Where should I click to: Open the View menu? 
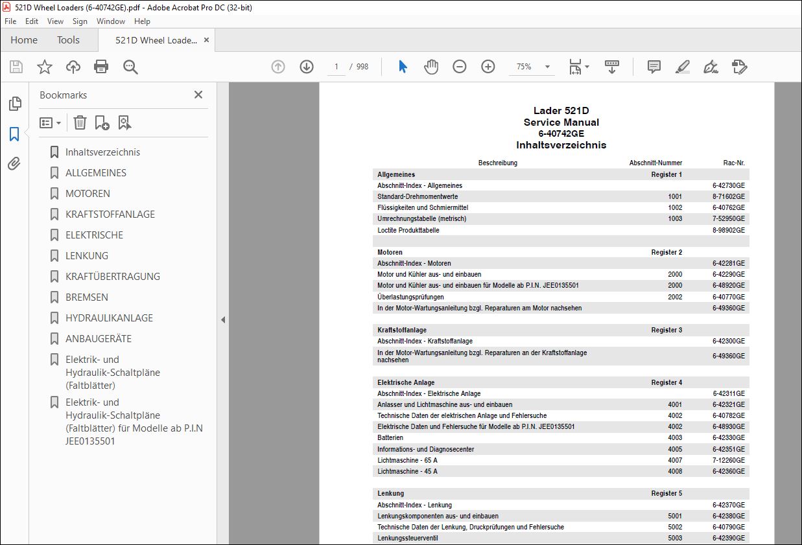tap(55, 21)
